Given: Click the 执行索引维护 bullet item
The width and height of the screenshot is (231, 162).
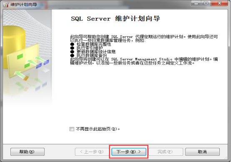Looking at the screenshot, I should (x=90, y=48).
